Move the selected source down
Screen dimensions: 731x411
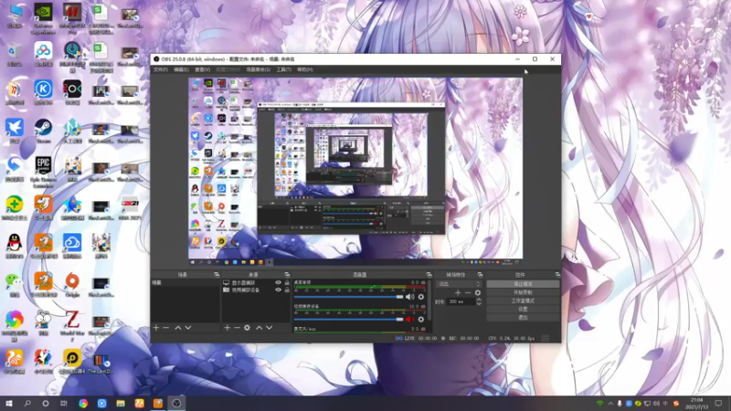click(x=269, y=328)
